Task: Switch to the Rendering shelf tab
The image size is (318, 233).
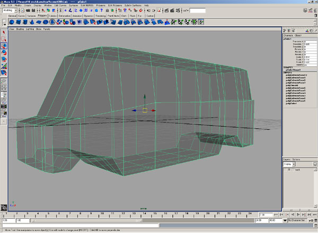Action: pyautogui.click(x=101, y=15)
